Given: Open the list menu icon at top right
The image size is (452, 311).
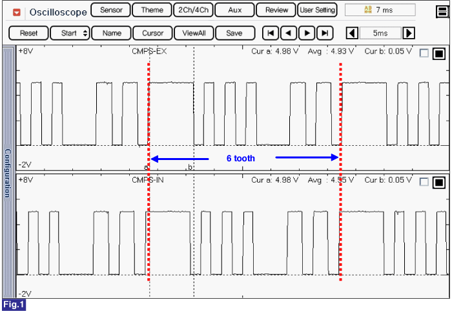Looking at the screenshot, I should pos(442,12).
